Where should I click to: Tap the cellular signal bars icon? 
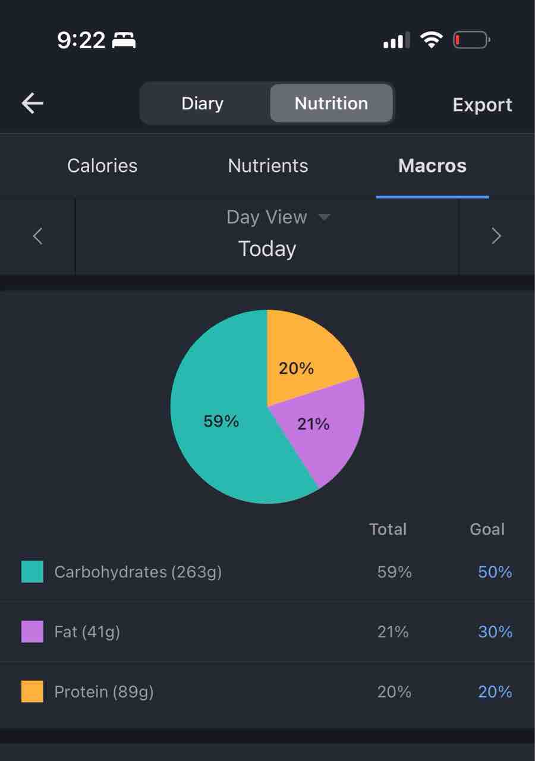click(x=396, y=40)
